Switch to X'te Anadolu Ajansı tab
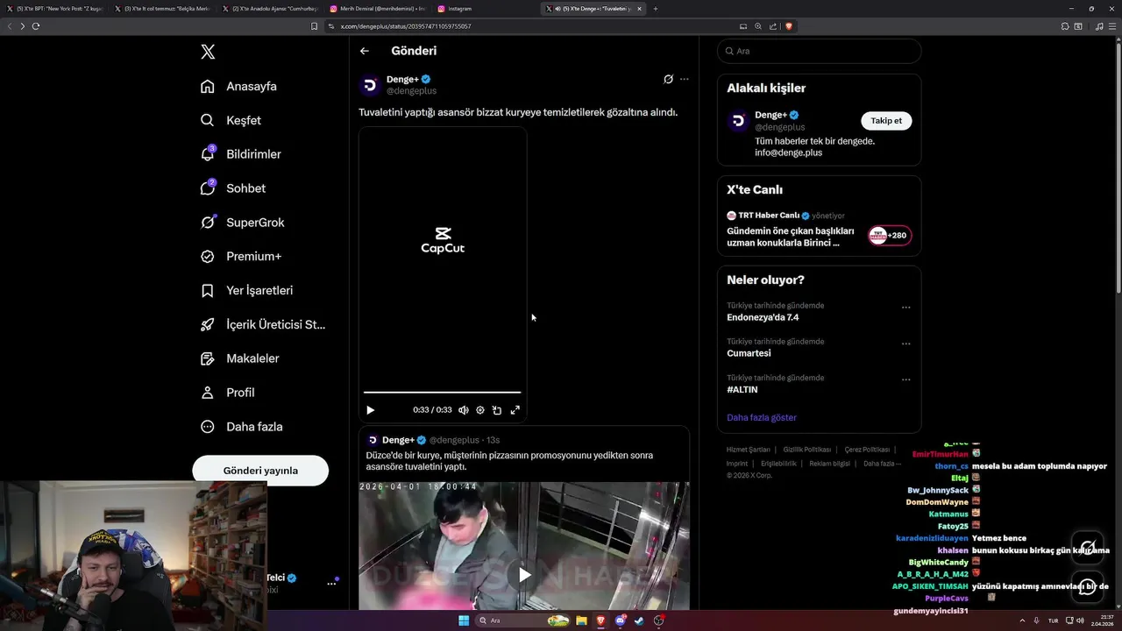The image size is (1122, 631). tap(269, 9)
